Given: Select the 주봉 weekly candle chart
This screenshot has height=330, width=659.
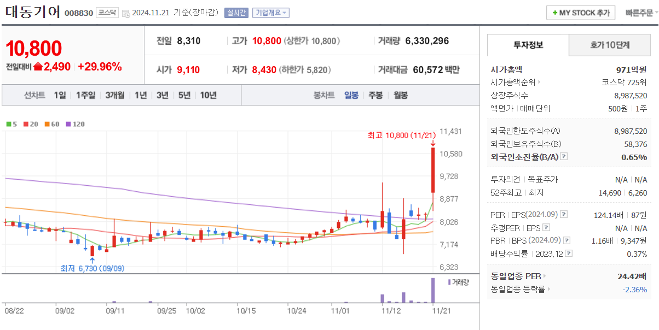Looking at the screenshot, I should tap(375, 95).
